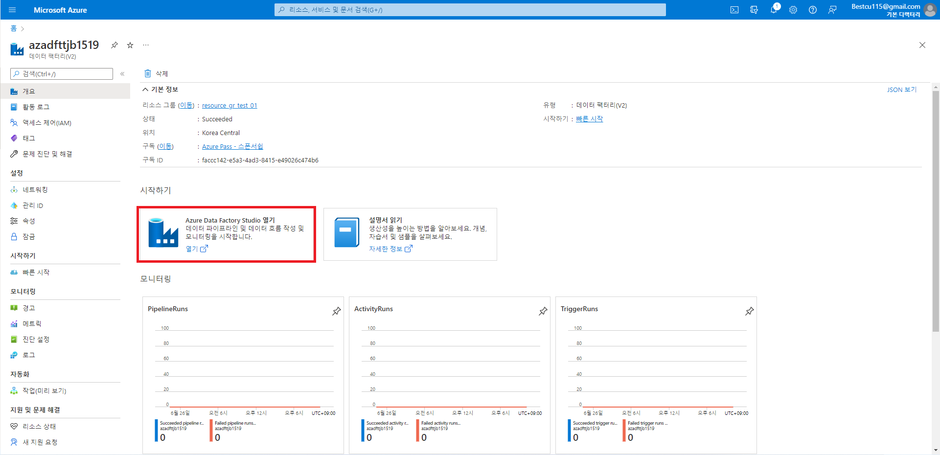Image resolution: width=940 pixels, height=455 pixels.
Task: Open 활동 로그 in the left menu
Action: coord(65,107)
